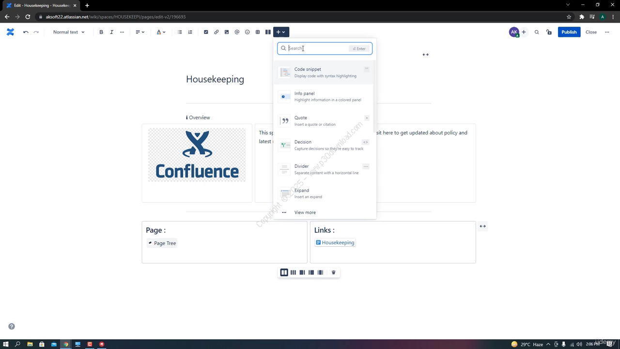Select three columns with sidebars layout
The width and height of the screenshot is (620, 349).
click(320, 272)
